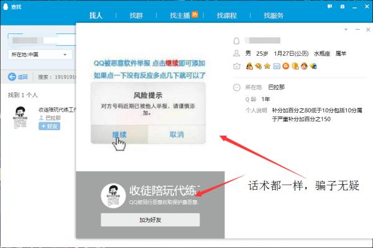Click 取消 in the 风险提示 dialog
Viewport: 373px width, 248px height.
177,135
